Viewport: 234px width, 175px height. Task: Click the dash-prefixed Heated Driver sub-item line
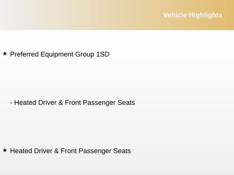(x=72, y=103)
